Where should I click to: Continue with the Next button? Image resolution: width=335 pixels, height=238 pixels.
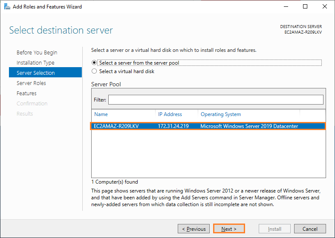click(x=229, y=229)
